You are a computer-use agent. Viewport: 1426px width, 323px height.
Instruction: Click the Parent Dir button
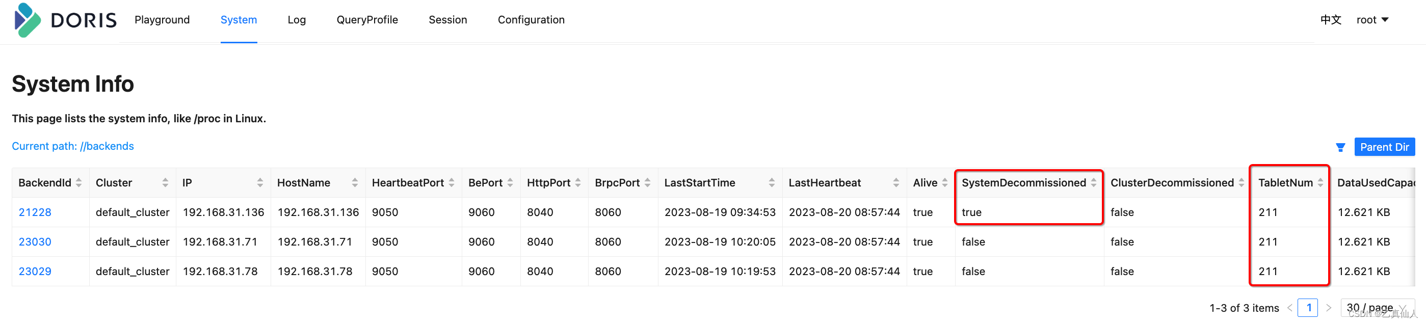[1384, 147]
